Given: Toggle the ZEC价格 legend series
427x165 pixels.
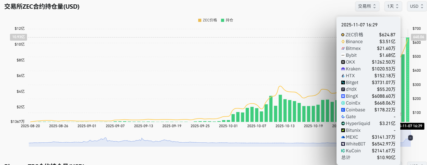Looking at the screenshot, I should tap(207, 20).
